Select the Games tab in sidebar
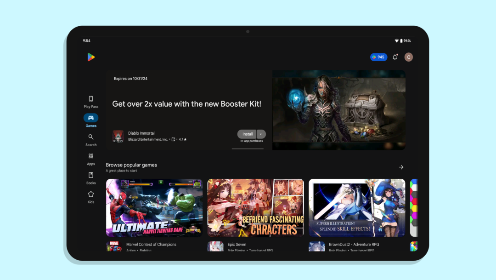Screen dimensions: 496x280 [x=91, y=120]
